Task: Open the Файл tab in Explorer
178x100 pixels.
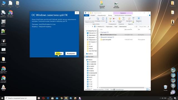Action: 86,15
